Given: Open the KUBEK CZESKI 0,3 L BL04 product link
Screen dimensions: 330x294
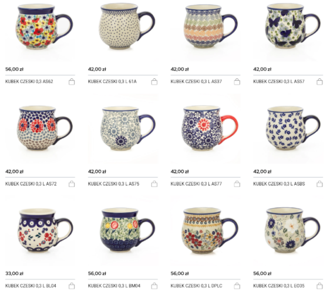Looking at the screenshot, I should coord(31,286).
